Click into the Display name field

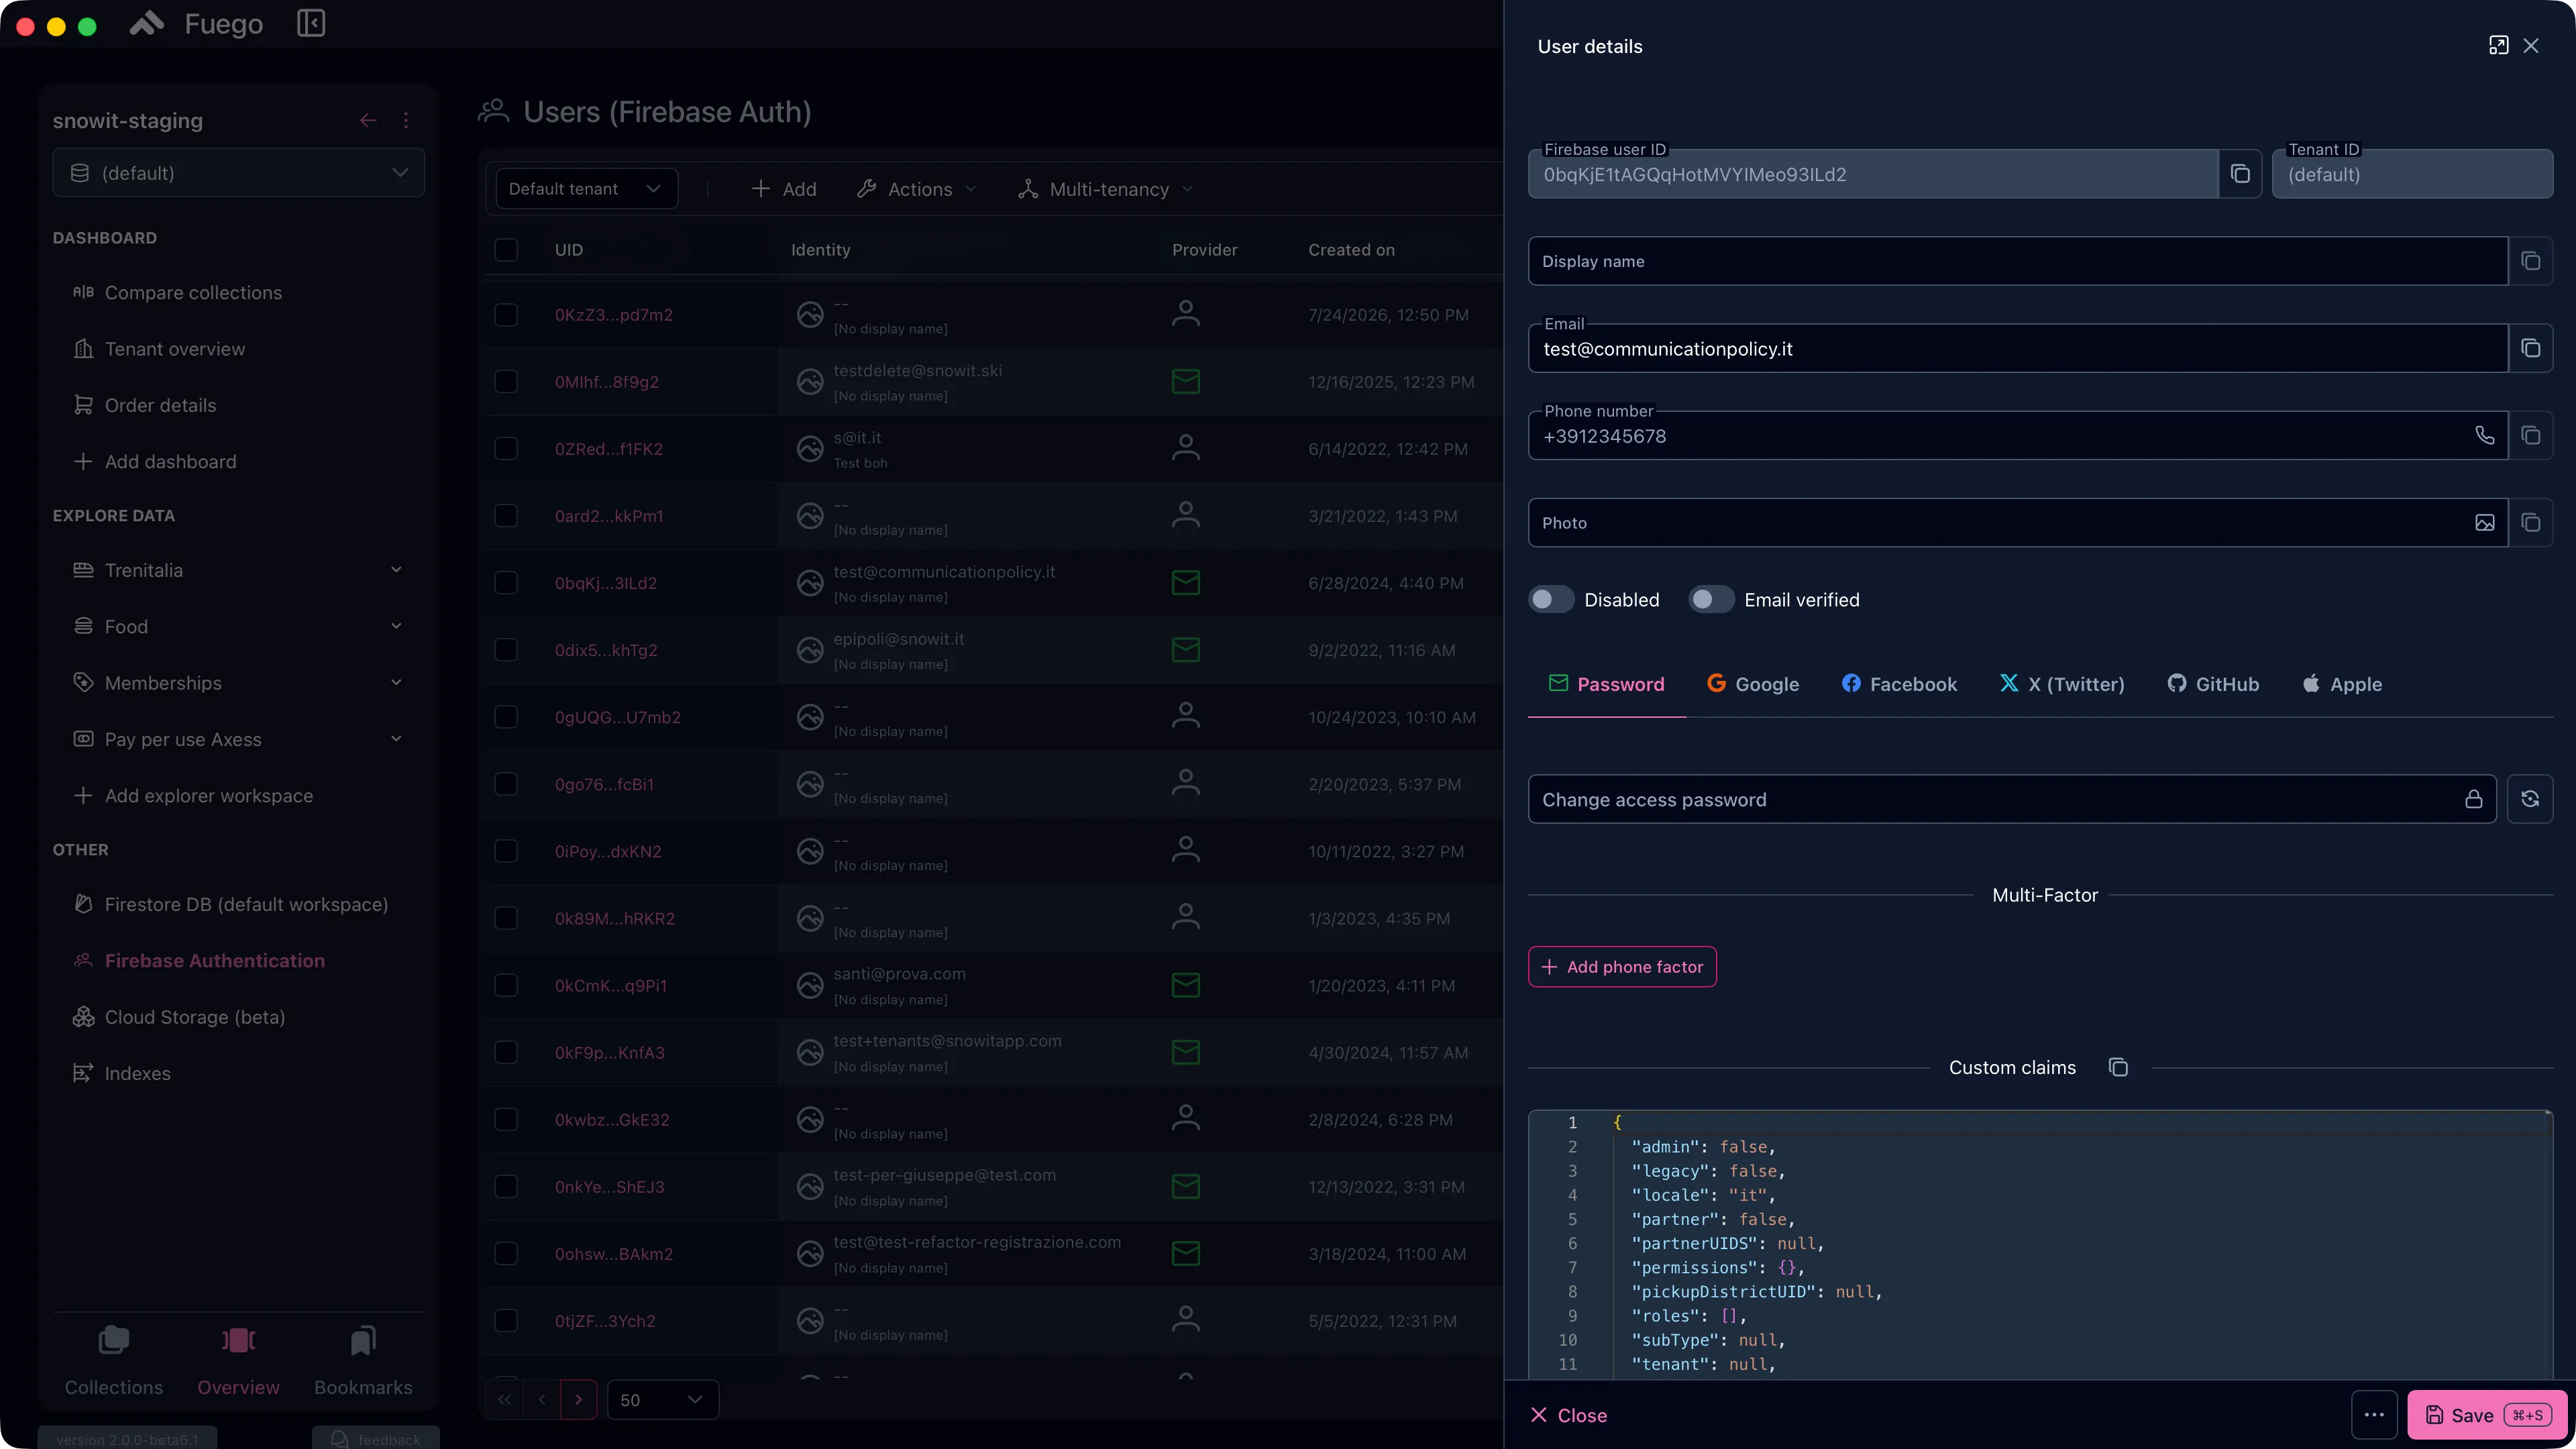tap(2018, 261)
